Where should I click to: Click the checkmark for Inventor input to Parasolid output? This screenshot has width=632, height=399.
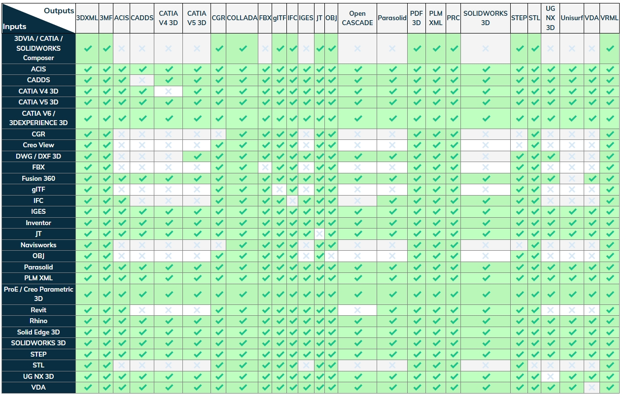(392, 223)
